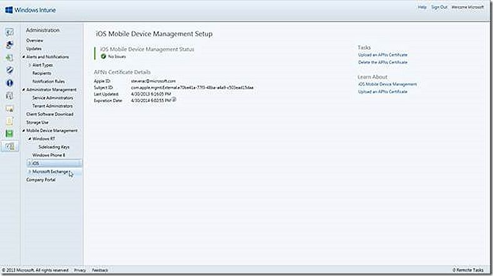Select the iOS tree item

pos(54,164)
